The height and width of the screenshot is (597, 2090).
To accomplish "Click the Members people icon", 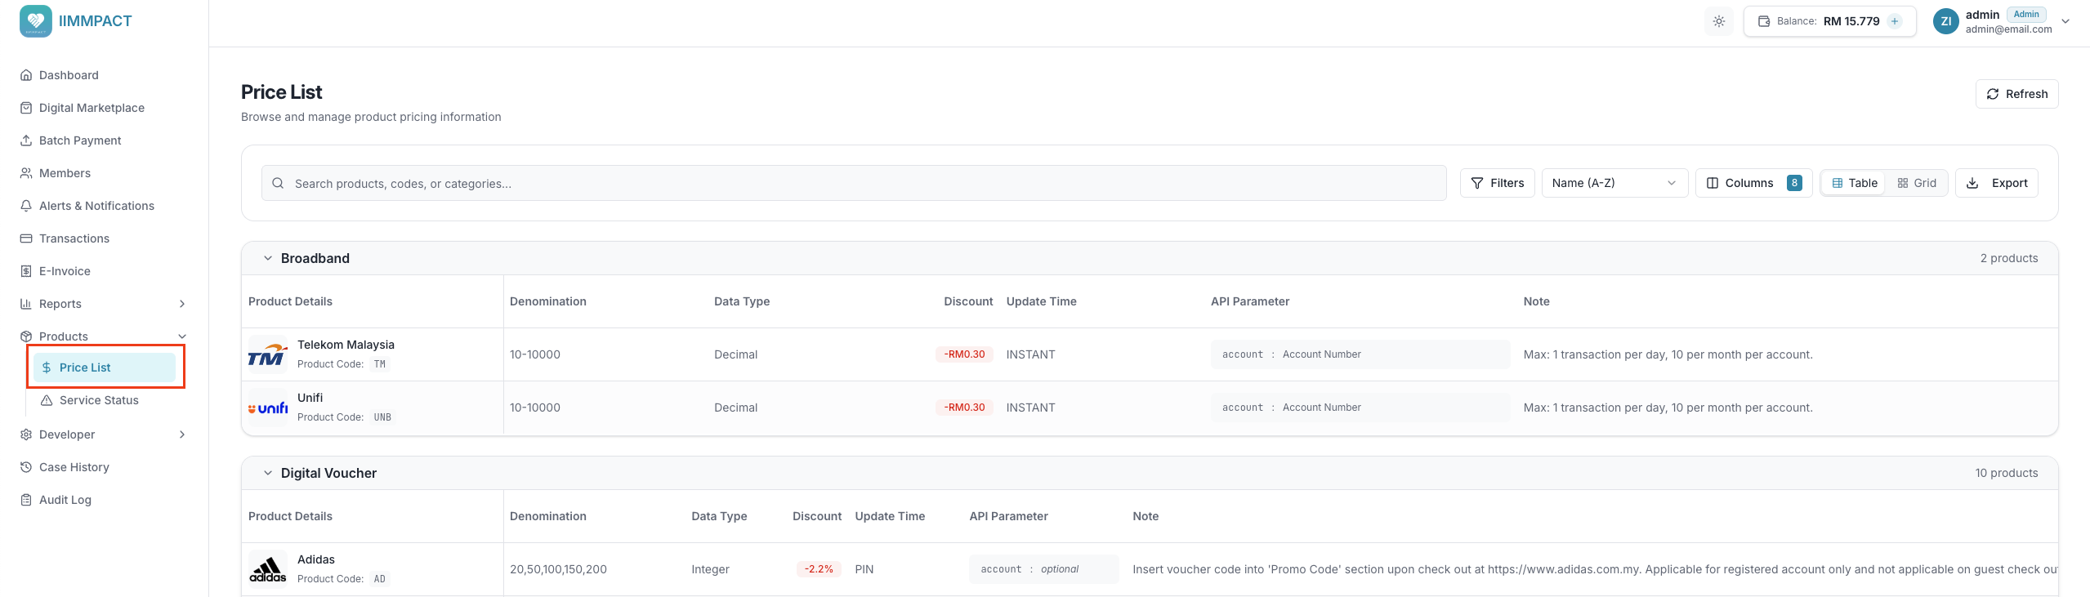I will tap(26, 173).
